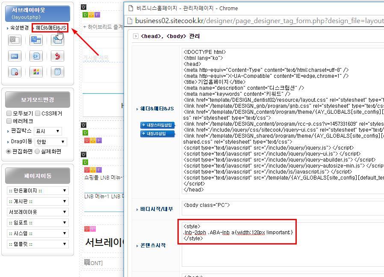Click the gray D box icon in the tool grid
Image resolution: width=384 pixels, height=277 pixels.
point(15,40)
